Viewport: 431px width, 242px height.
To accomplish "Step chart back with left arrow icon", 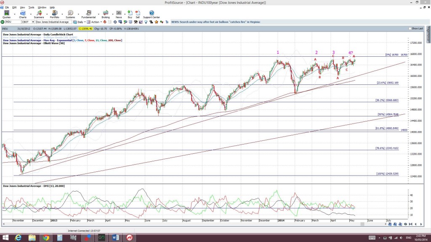I will pyautogui.click(x=415, y=224).
